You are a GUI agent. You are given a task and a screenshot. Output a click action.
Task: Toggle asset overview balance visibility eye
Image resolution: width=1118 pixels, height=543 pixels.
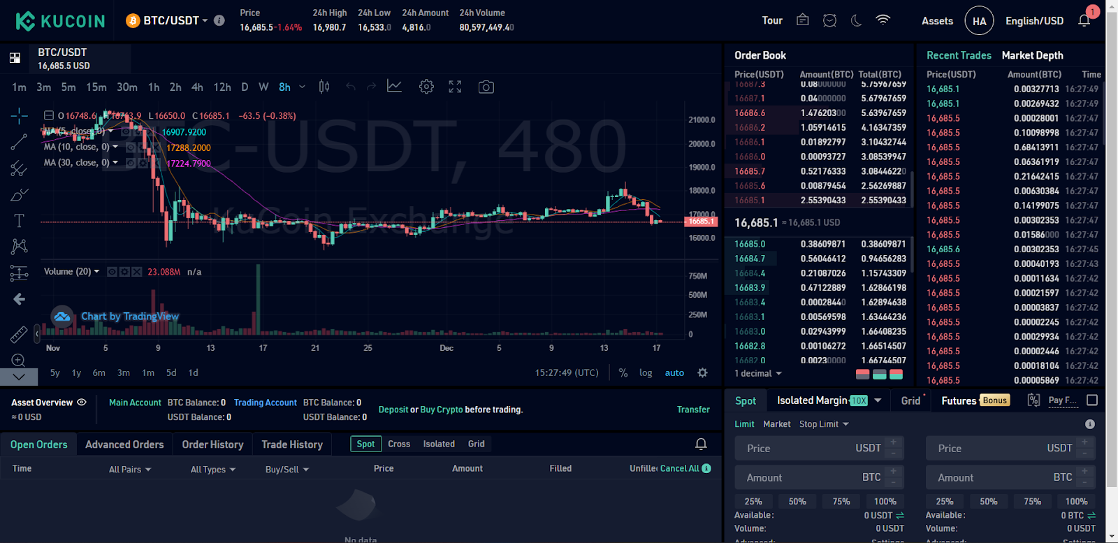pos(82,402)
